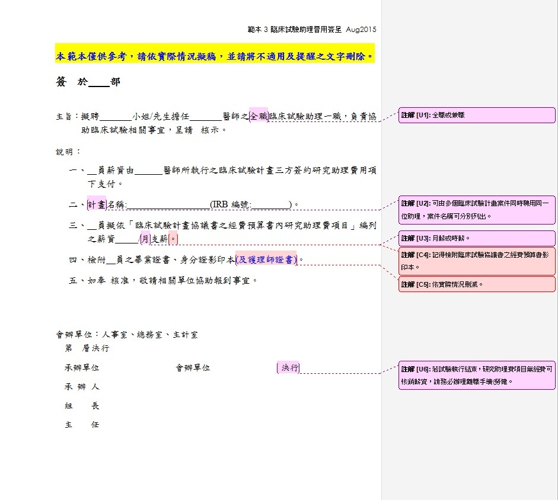Click item 一 text 員薪資由
Image resolution: width=558 pixels, height=500 pixels.
tap(116, 171)
